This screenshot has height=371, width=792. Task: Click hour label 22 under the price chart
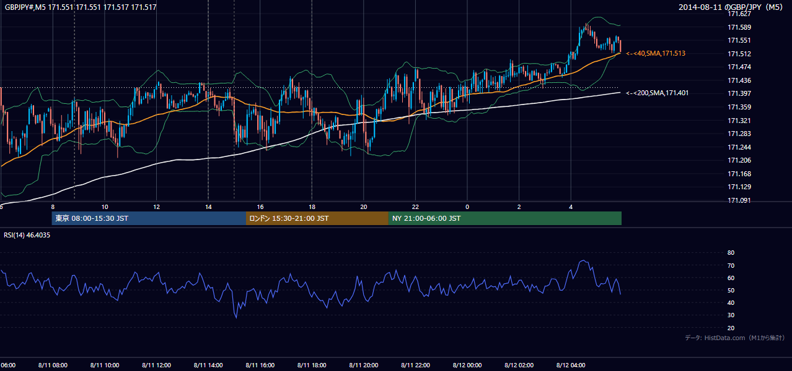(x=416, y=207)
